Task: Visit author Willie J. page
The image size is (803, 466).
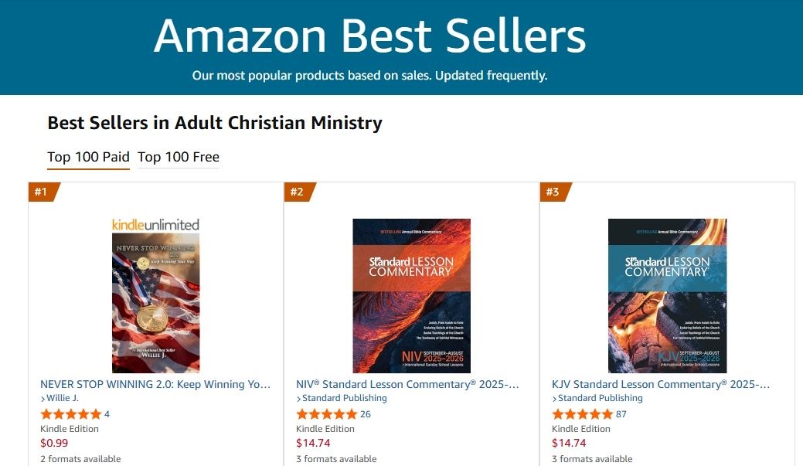Action: click(x=62, y=398)
